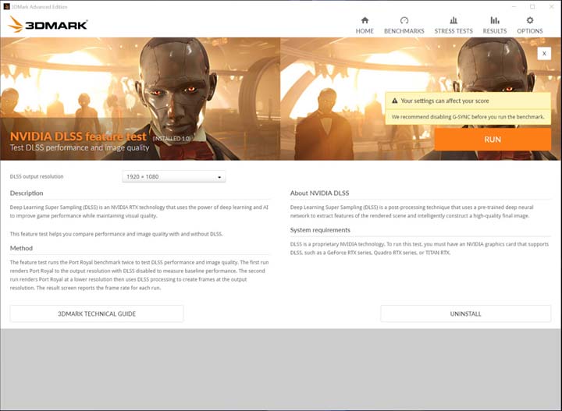The width and height of the screenshot is (562, 411).
Task: Open the Results bar chart icon
Action: (x=495, y=20)
